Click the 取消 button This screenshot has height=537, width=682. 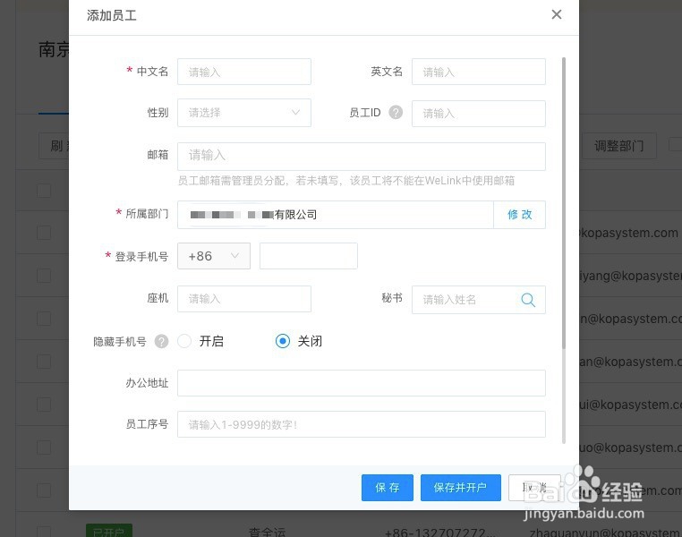534,488
